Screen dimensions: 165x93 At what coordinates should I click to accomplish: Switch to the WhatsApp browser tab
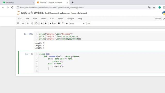(18, 2)
